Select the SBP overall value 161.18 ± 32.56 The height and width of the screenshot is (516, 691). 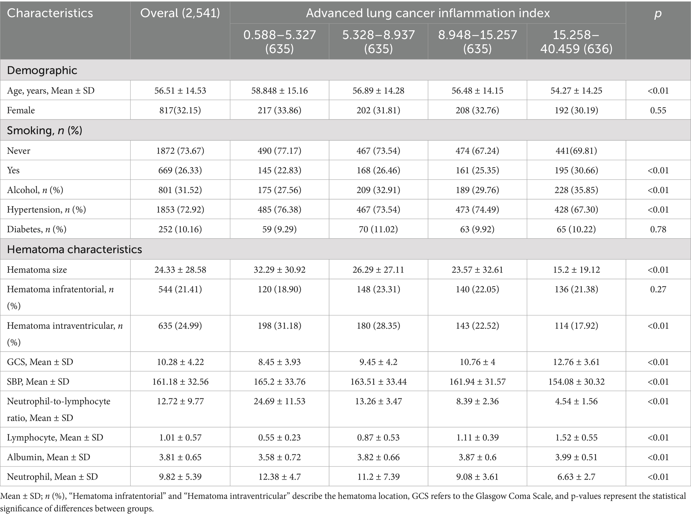tap(180, 382)
